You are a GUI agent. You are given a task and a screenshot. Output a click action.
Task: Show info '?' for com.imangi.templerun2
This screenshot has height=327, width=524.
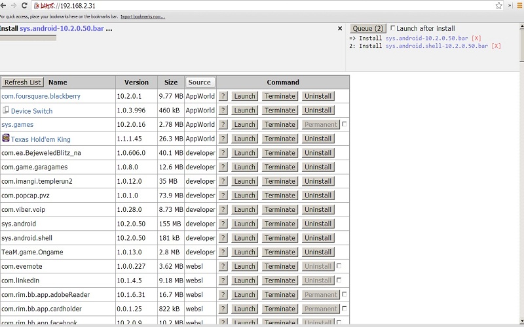pos(223,181)
